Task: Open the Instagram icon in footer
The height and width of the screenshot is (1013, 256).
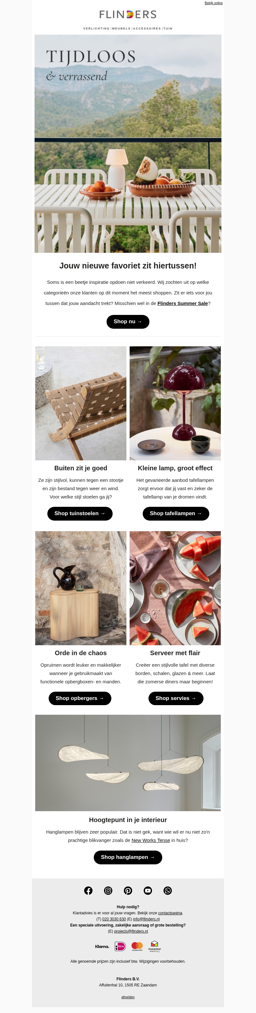Action: point(108,890)
